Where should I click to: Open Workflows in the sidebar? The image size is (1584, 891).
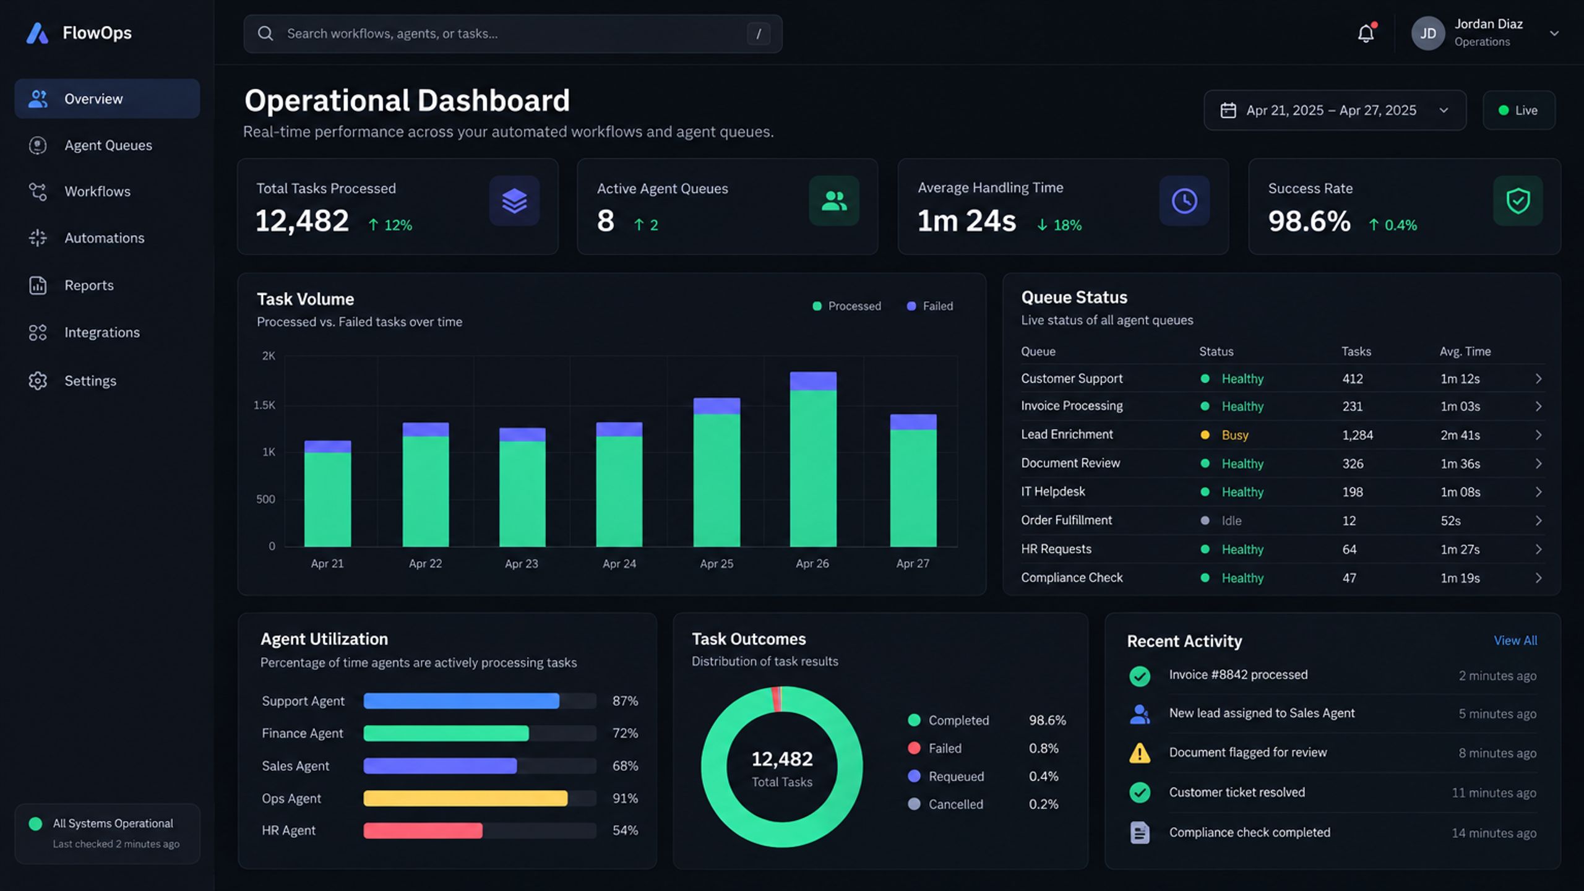coord(107,192)
